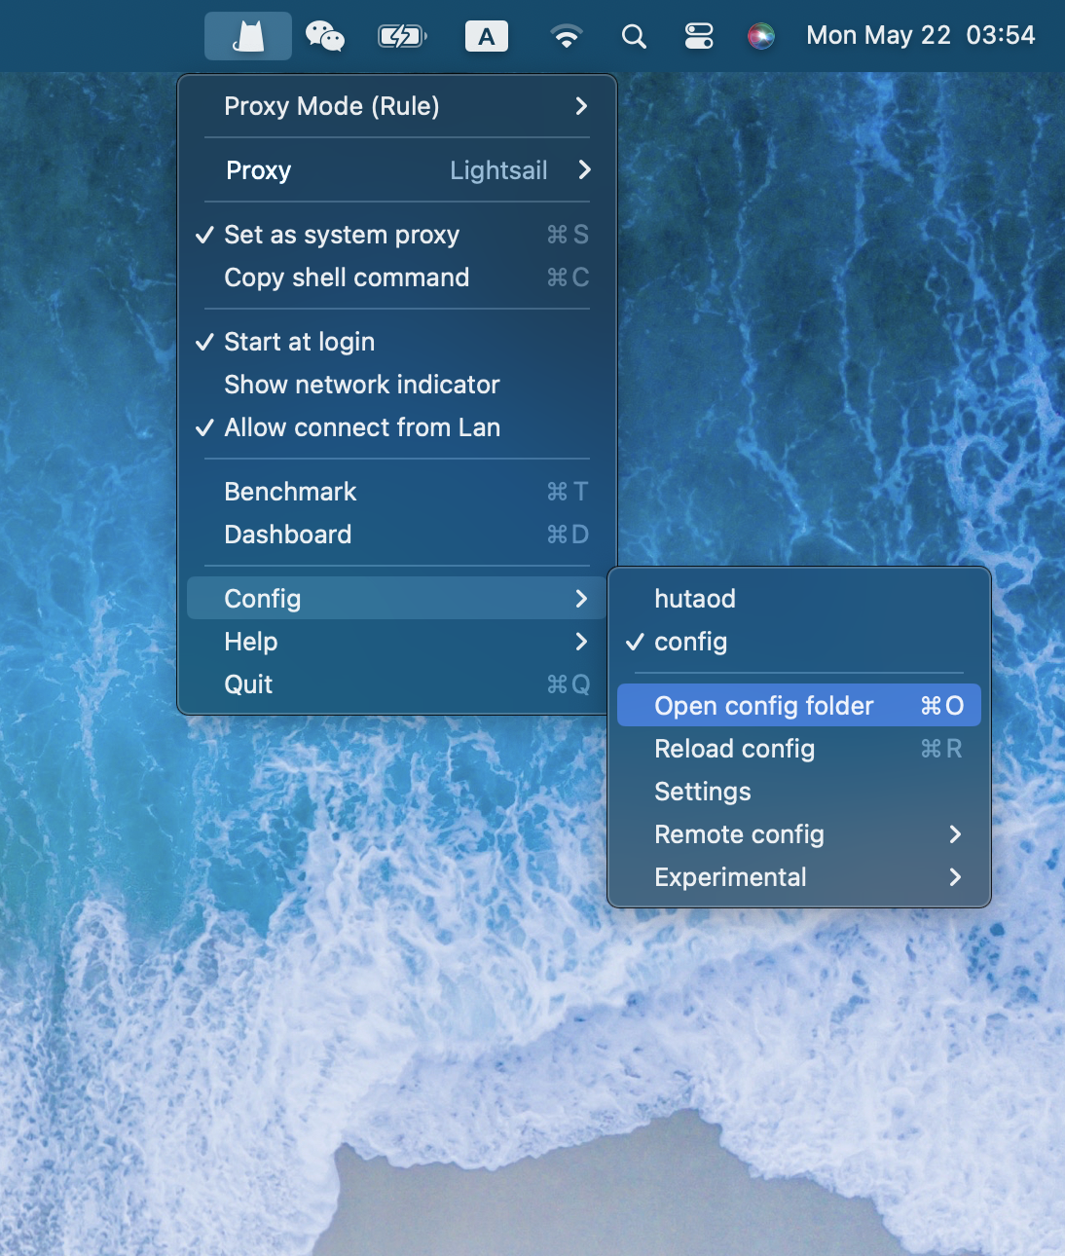This screenshot has height=1256, width=1065.
Task: Open the input source 'A' icon
Action: (486, 36)
